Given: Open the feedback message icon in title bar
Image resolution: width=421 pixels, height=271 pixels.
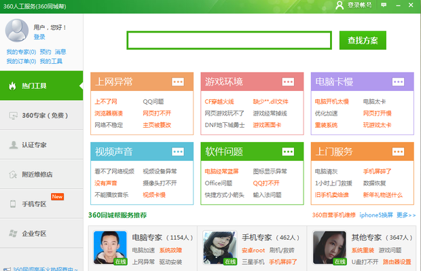Looking at the screenshot, I should click(x=384, y=5).
